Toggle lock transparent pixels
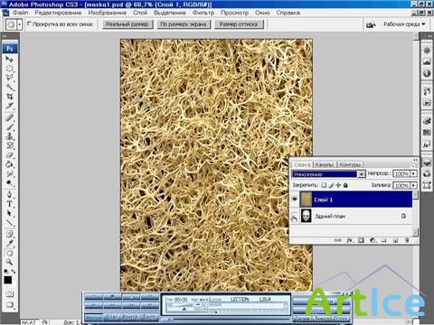The width and height of the screenshot is (434, 325). [324, 185]
